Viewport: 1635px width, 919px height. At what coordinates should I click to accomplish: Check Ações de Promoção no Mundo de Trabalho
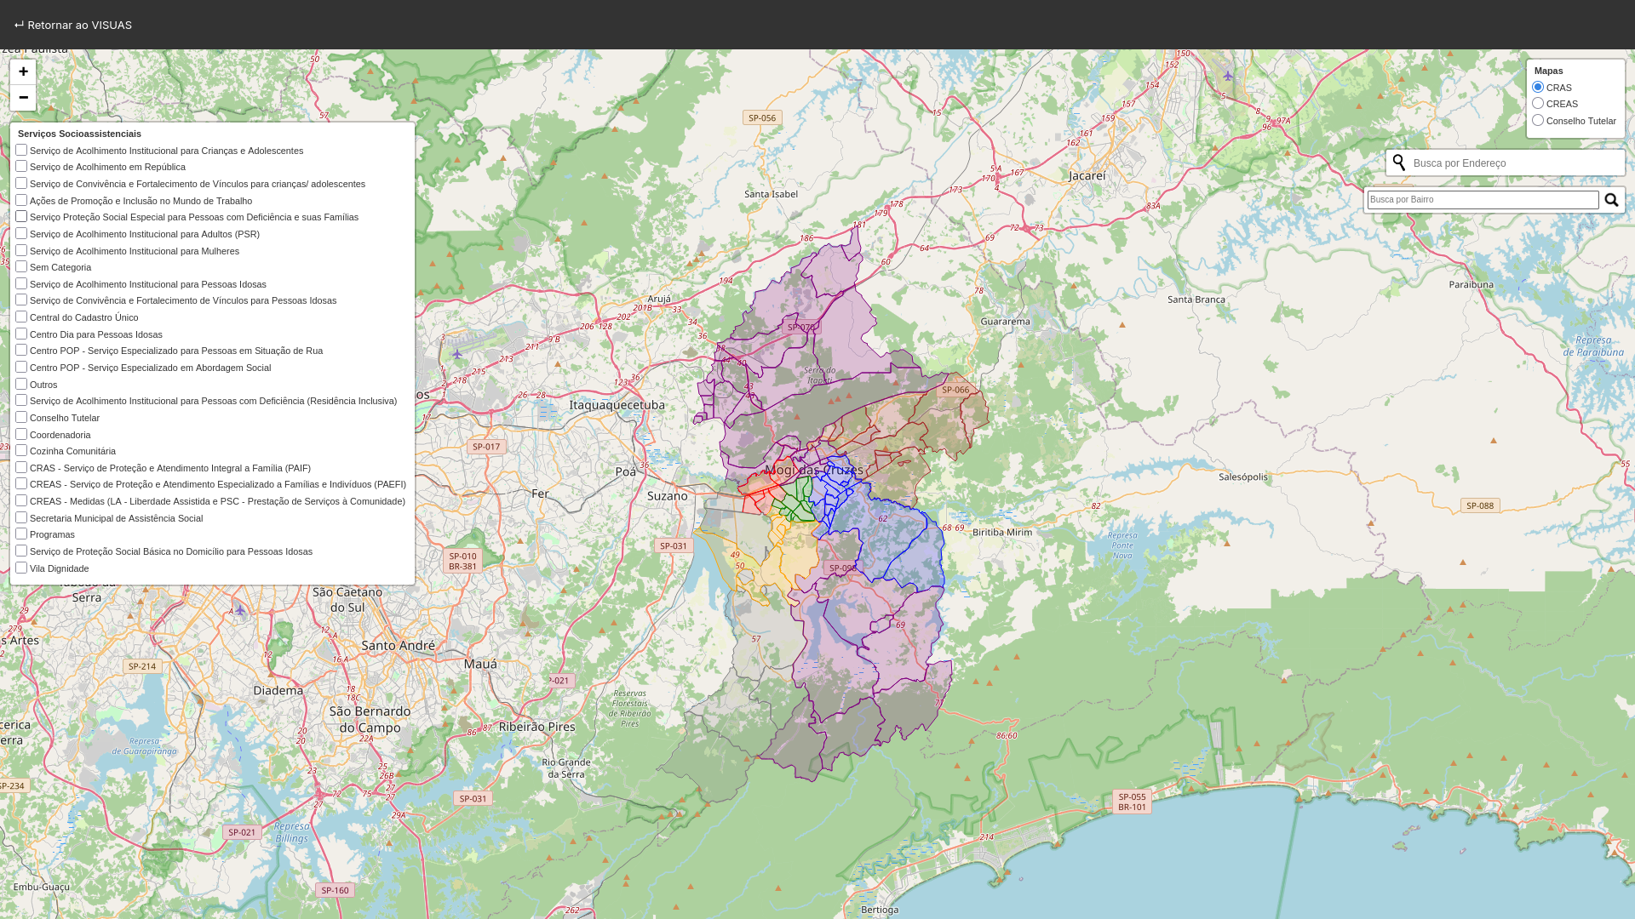click(x=21, y=200)
